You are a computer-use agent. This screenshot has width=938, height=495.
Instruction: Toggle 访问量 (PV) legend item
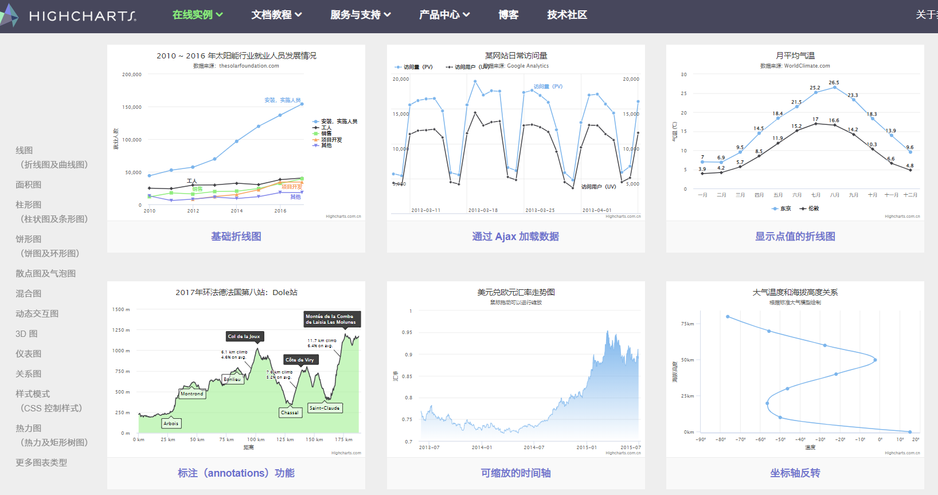coord(413,67)
